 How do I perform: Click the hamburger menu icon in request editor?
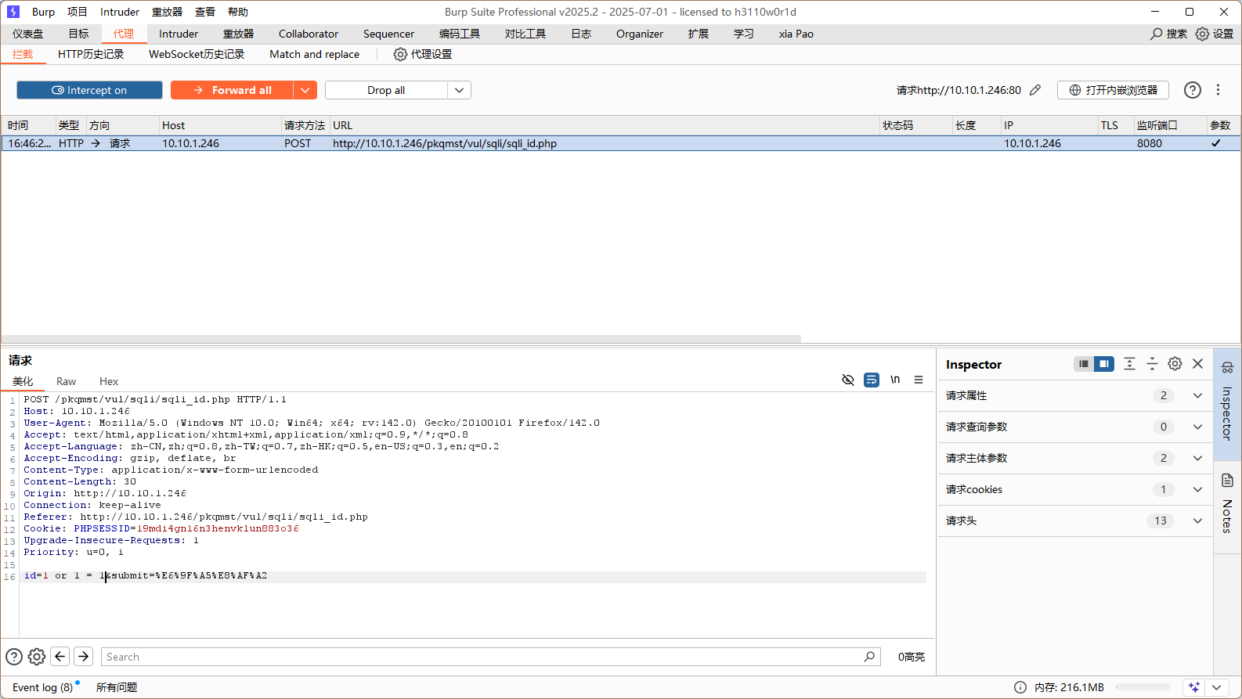[x=919, y=380]
